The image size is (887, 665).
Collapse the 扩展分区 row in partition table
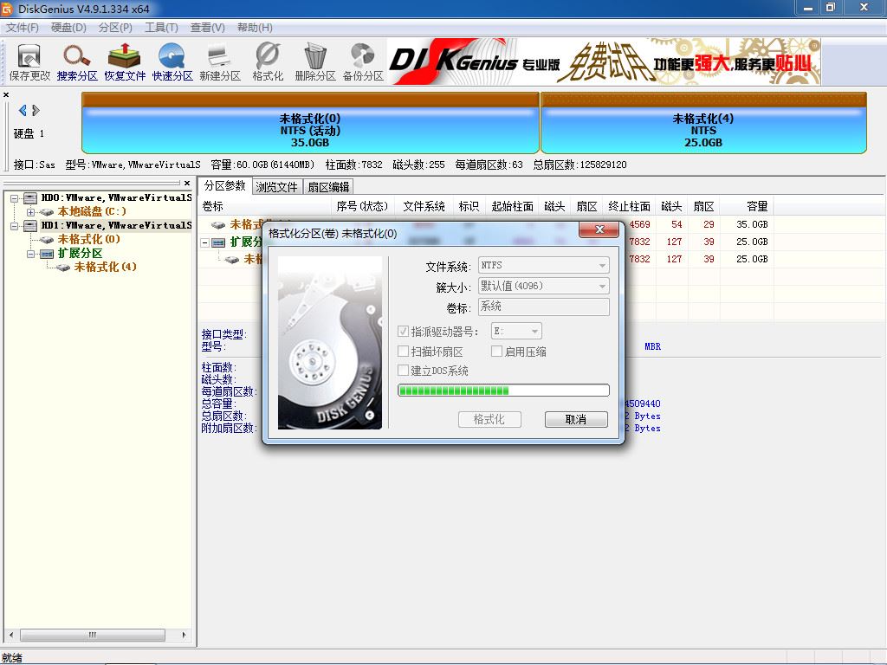tap(205, 242)
